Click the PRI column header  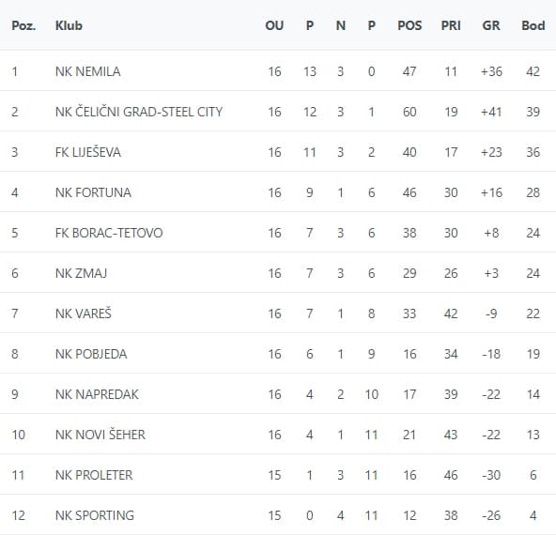451,25
